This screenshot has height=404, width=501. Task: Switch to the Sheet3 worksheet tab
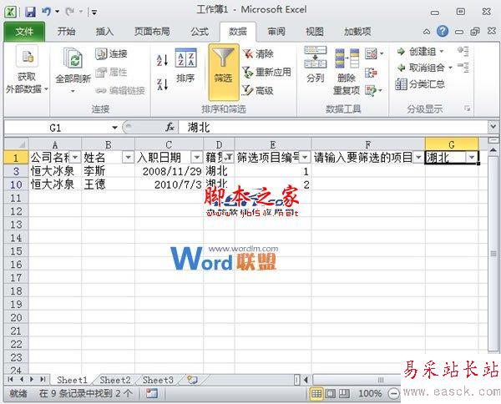158,380
